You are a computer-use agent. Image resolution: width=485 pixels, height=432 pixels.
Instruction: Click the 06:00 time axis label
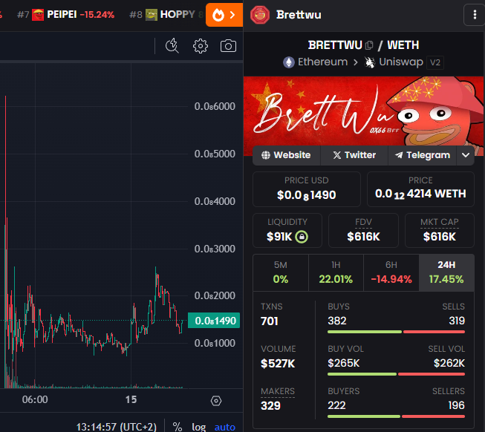[35, 399]
